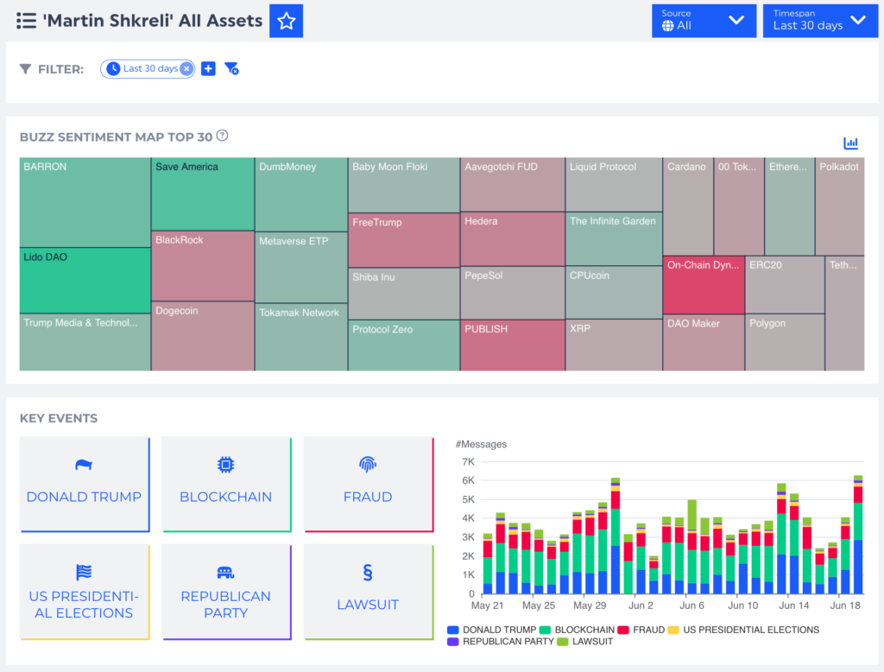This screenshot has width=884, height=672.
Task: Toggle the DONALD TRUMP legend series
Action: pyautogui.click(x=492, y=630)
